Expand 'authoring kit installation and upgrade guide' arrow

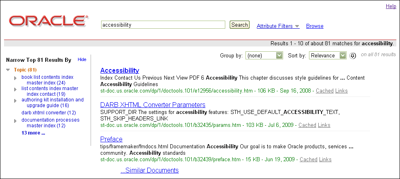pyautogui.click(x=15, y=101)
